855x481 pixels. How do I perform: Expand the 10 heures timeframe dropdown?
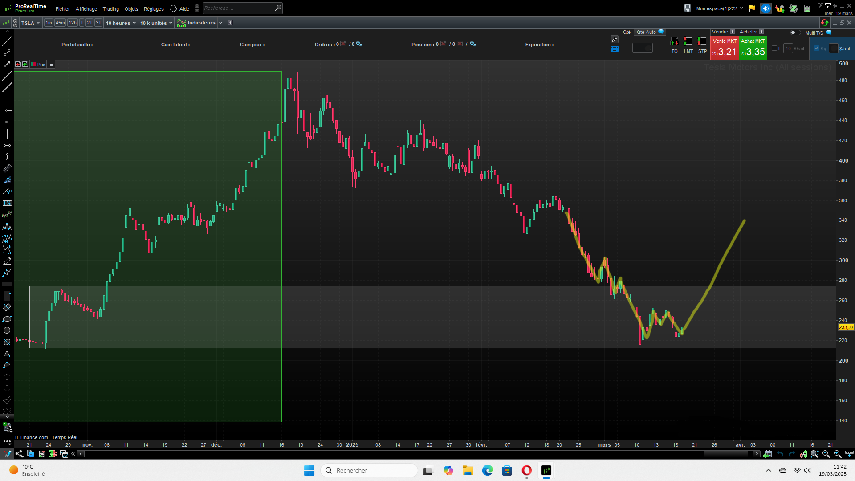[121, 23]
